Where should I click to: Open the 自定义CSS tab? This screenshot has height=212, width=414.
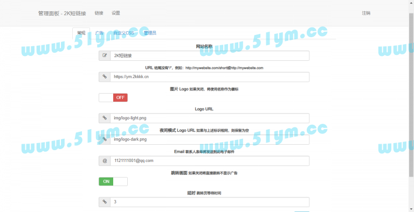(123, 33)
